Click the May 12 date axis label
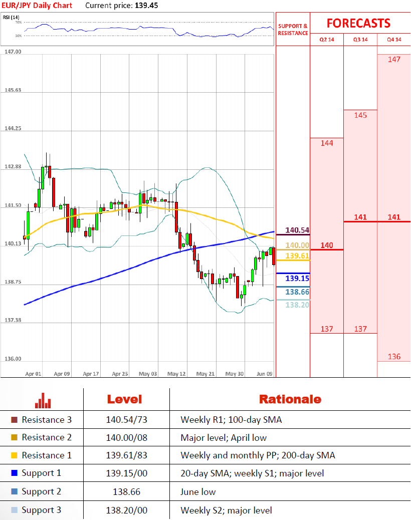411x520 pixels. click(x=176, y=374)
